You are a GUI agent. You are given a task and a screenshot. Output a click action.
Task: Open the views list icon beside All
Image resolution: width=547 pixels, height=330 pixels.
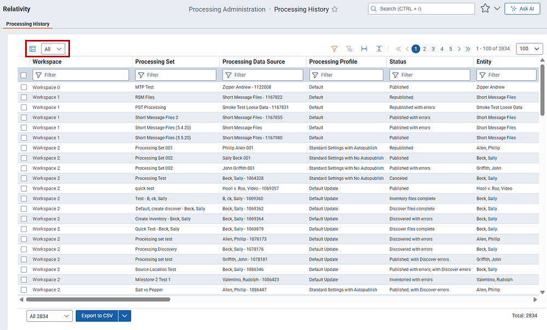point(32,49)
